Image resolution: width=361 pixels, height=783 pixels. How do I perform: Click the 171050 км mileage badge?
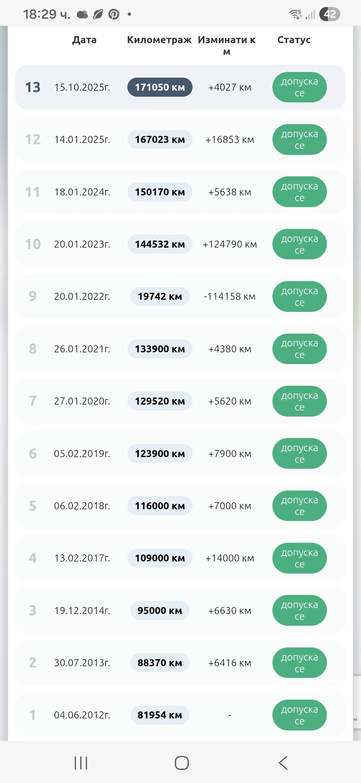pyautogui.click(x=160, y=87)
